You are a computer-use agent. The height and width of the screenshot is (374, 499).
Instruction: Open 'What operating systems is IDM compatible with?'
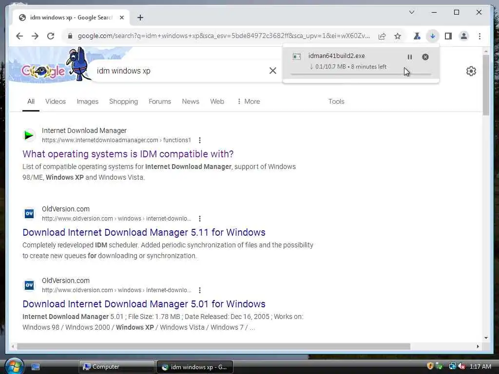click(128, 154)
